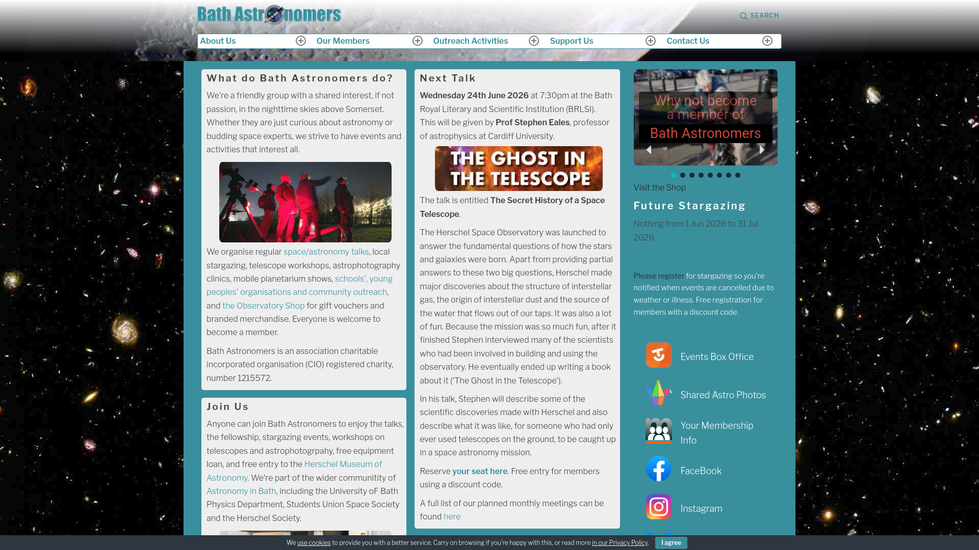Expand the Outreach Activities submenu plus

(534, 41)
